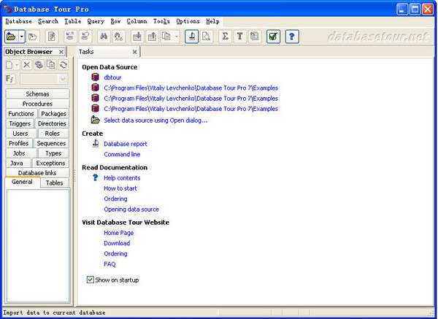Click the Home Page link
This screenshot has height=319, width=438.
pyautogui.click(x=118, y=233)
